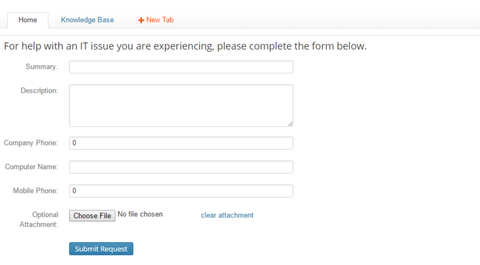
Task: Click the Summary field label
Action: coord(41,67)
